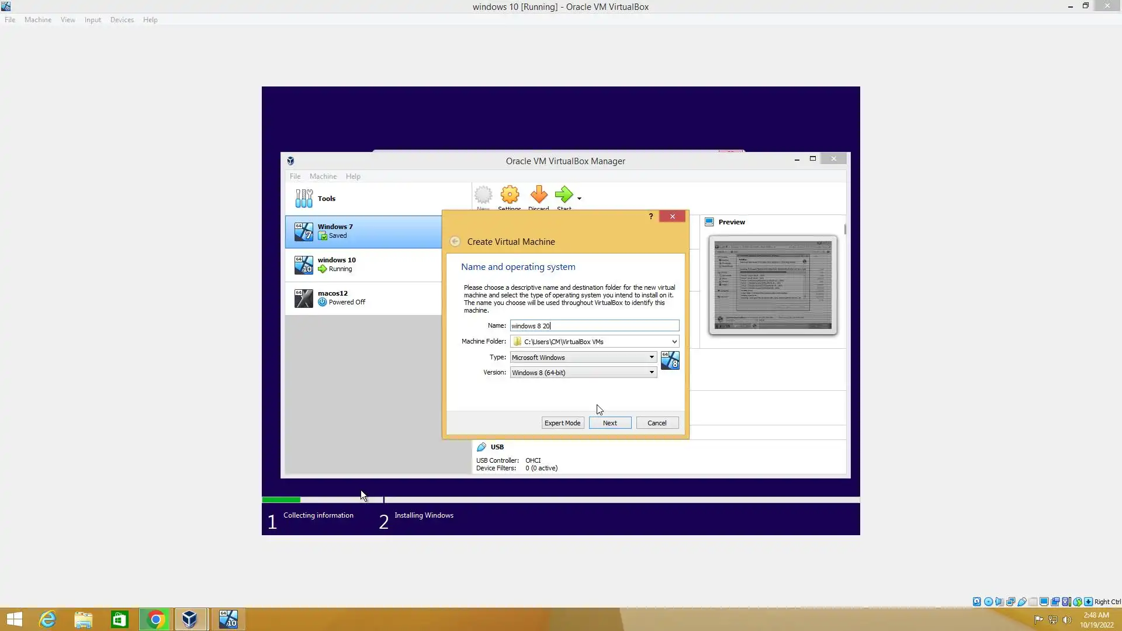Click the Next button
Image resolution: width=1122 pixels, height=631 pixels.
click(x=610, y=423)
